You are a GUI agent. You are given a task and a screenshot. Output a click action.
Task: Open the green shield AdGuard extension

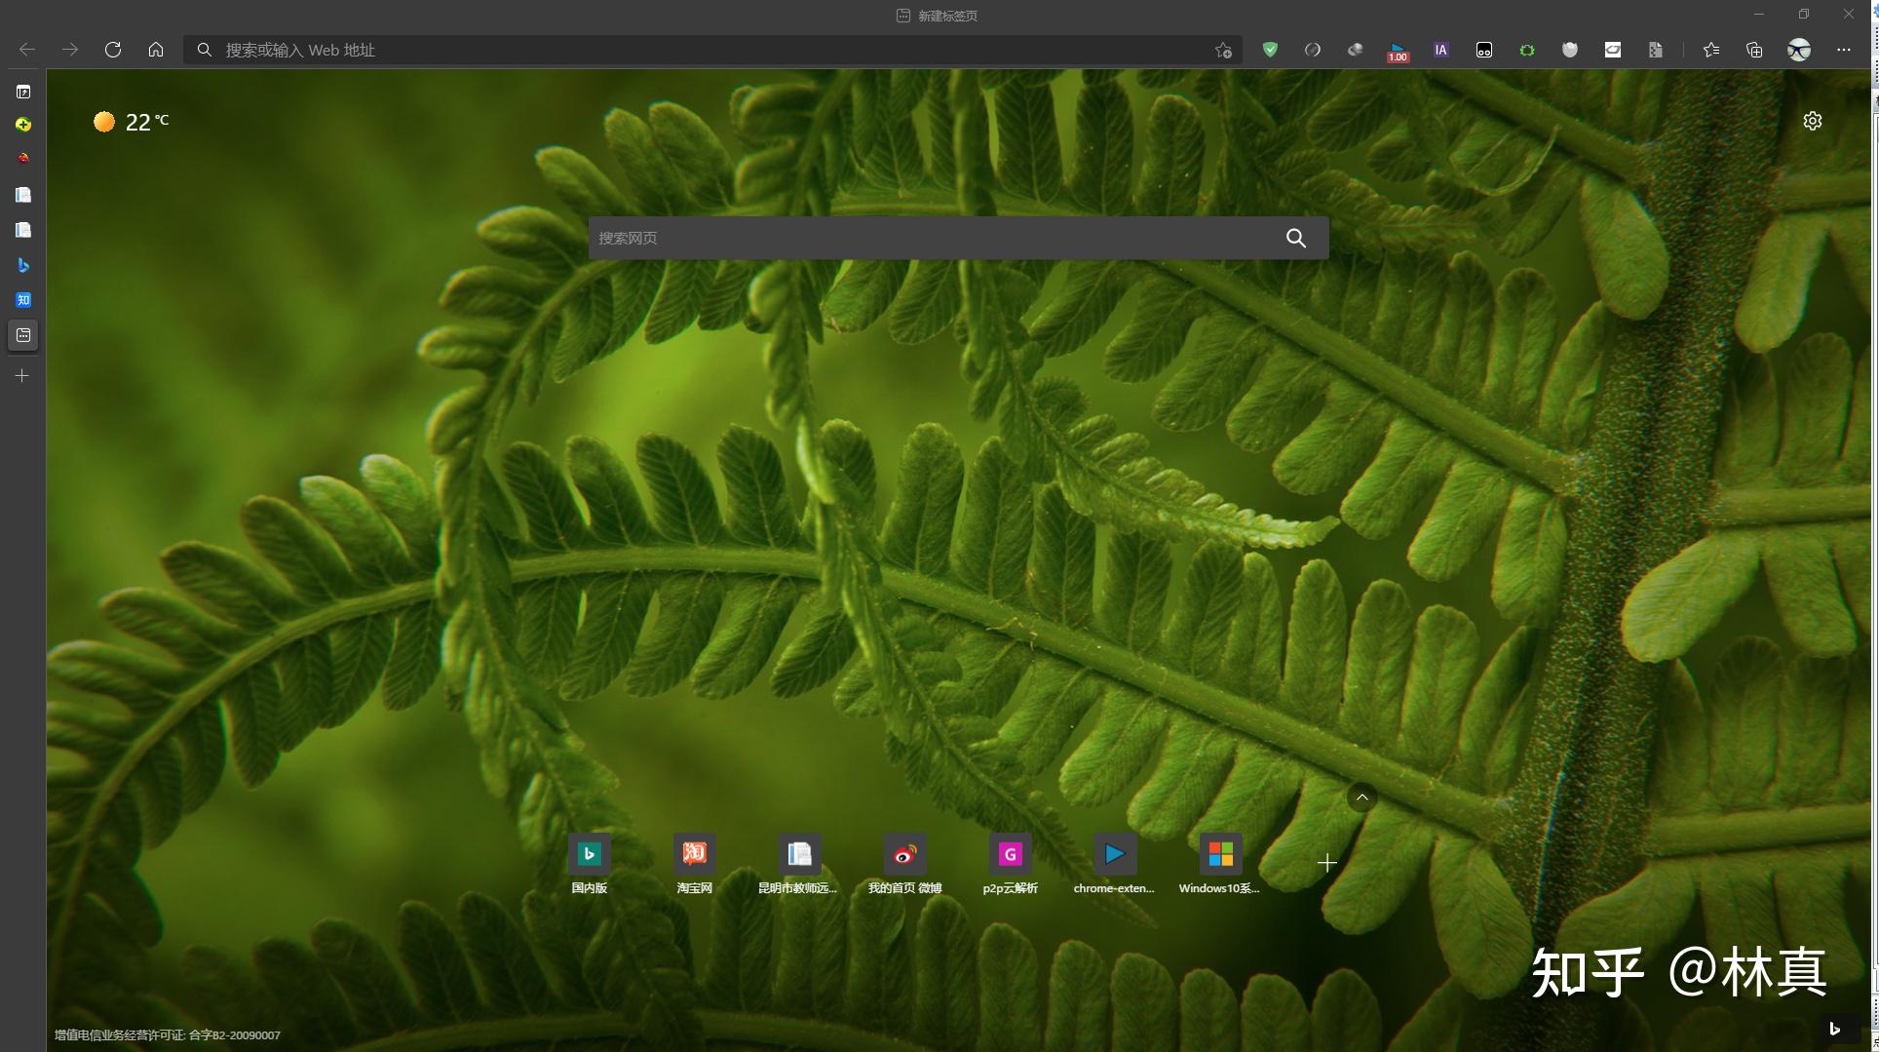(x=1270, y=50)
